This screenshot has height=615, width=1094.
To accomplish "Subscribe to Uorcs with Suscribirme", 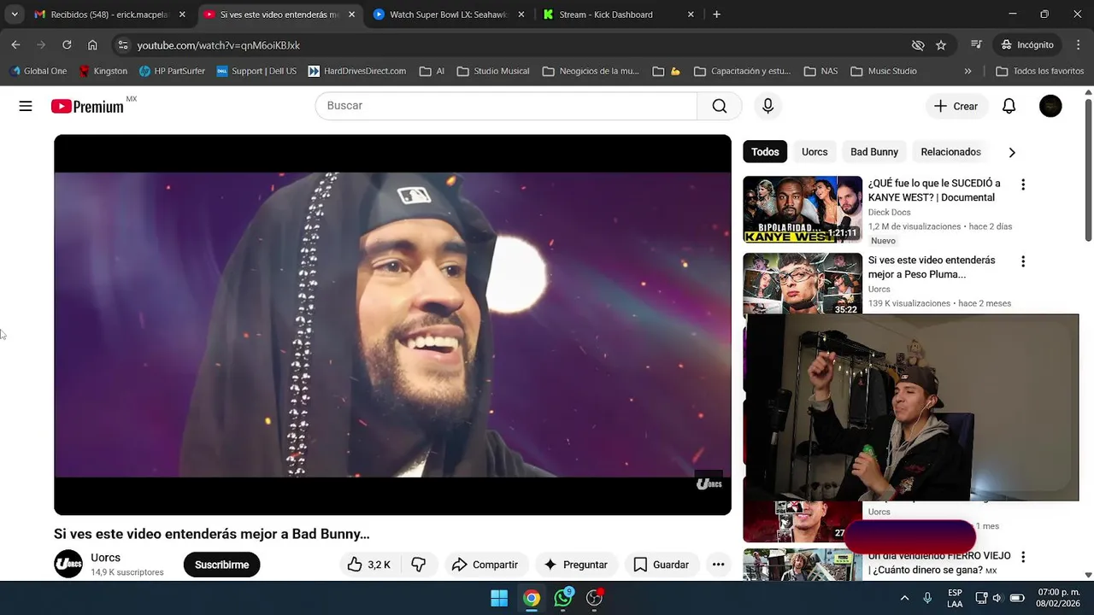I will pyautogui.click(x=221, y=565).
